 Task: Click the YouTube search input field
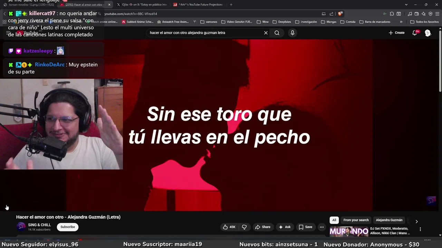coord(205,33)
